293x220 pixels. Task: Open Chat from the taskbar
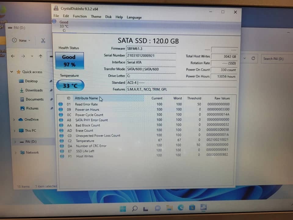(158, 208)
